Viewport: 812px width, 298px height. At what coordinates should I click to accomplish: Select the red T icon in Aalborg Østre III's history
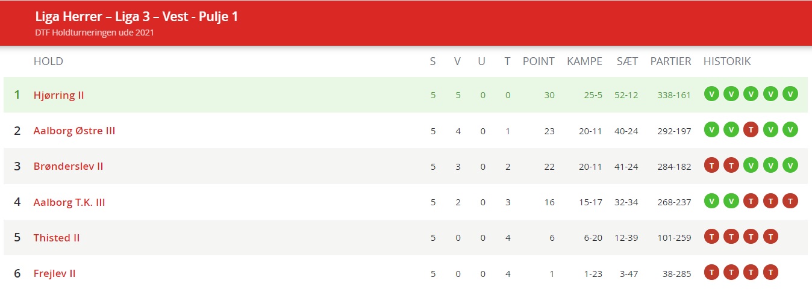[751, 130]
